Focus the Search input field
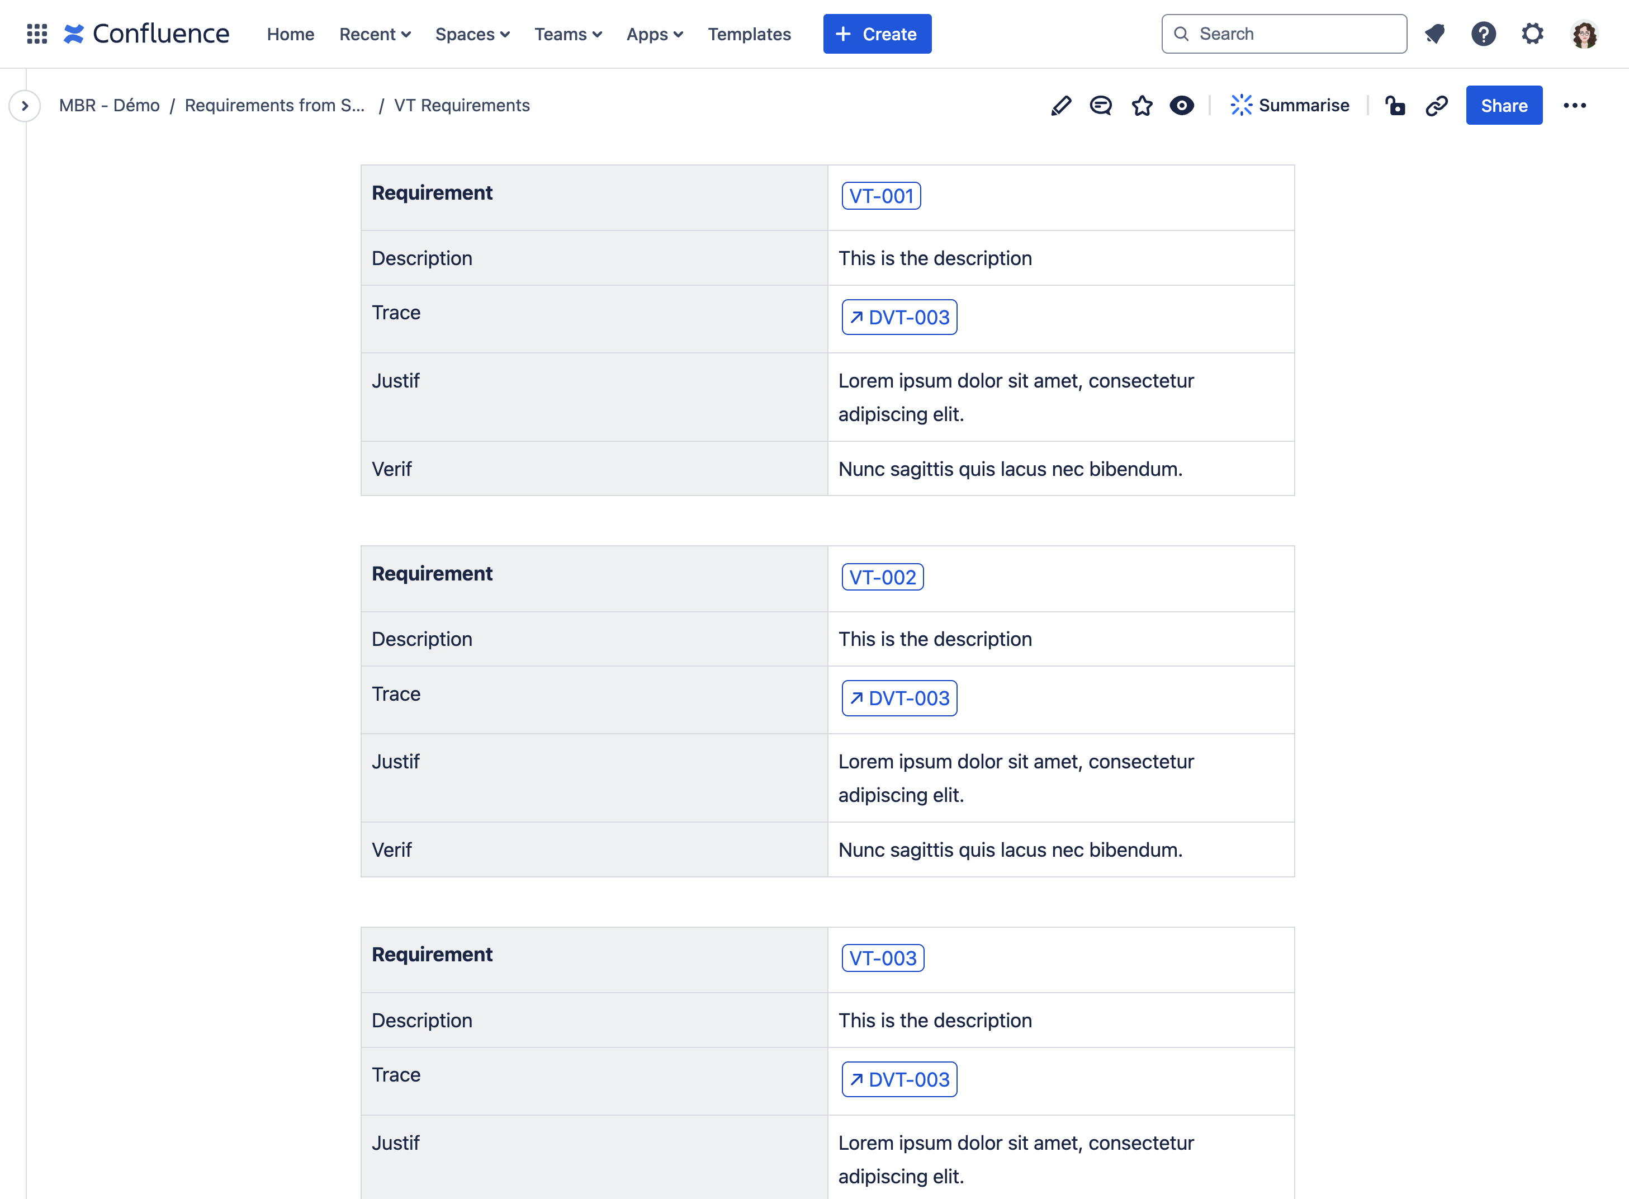Screen dimensions: 1629x1199 point(1284,34)
